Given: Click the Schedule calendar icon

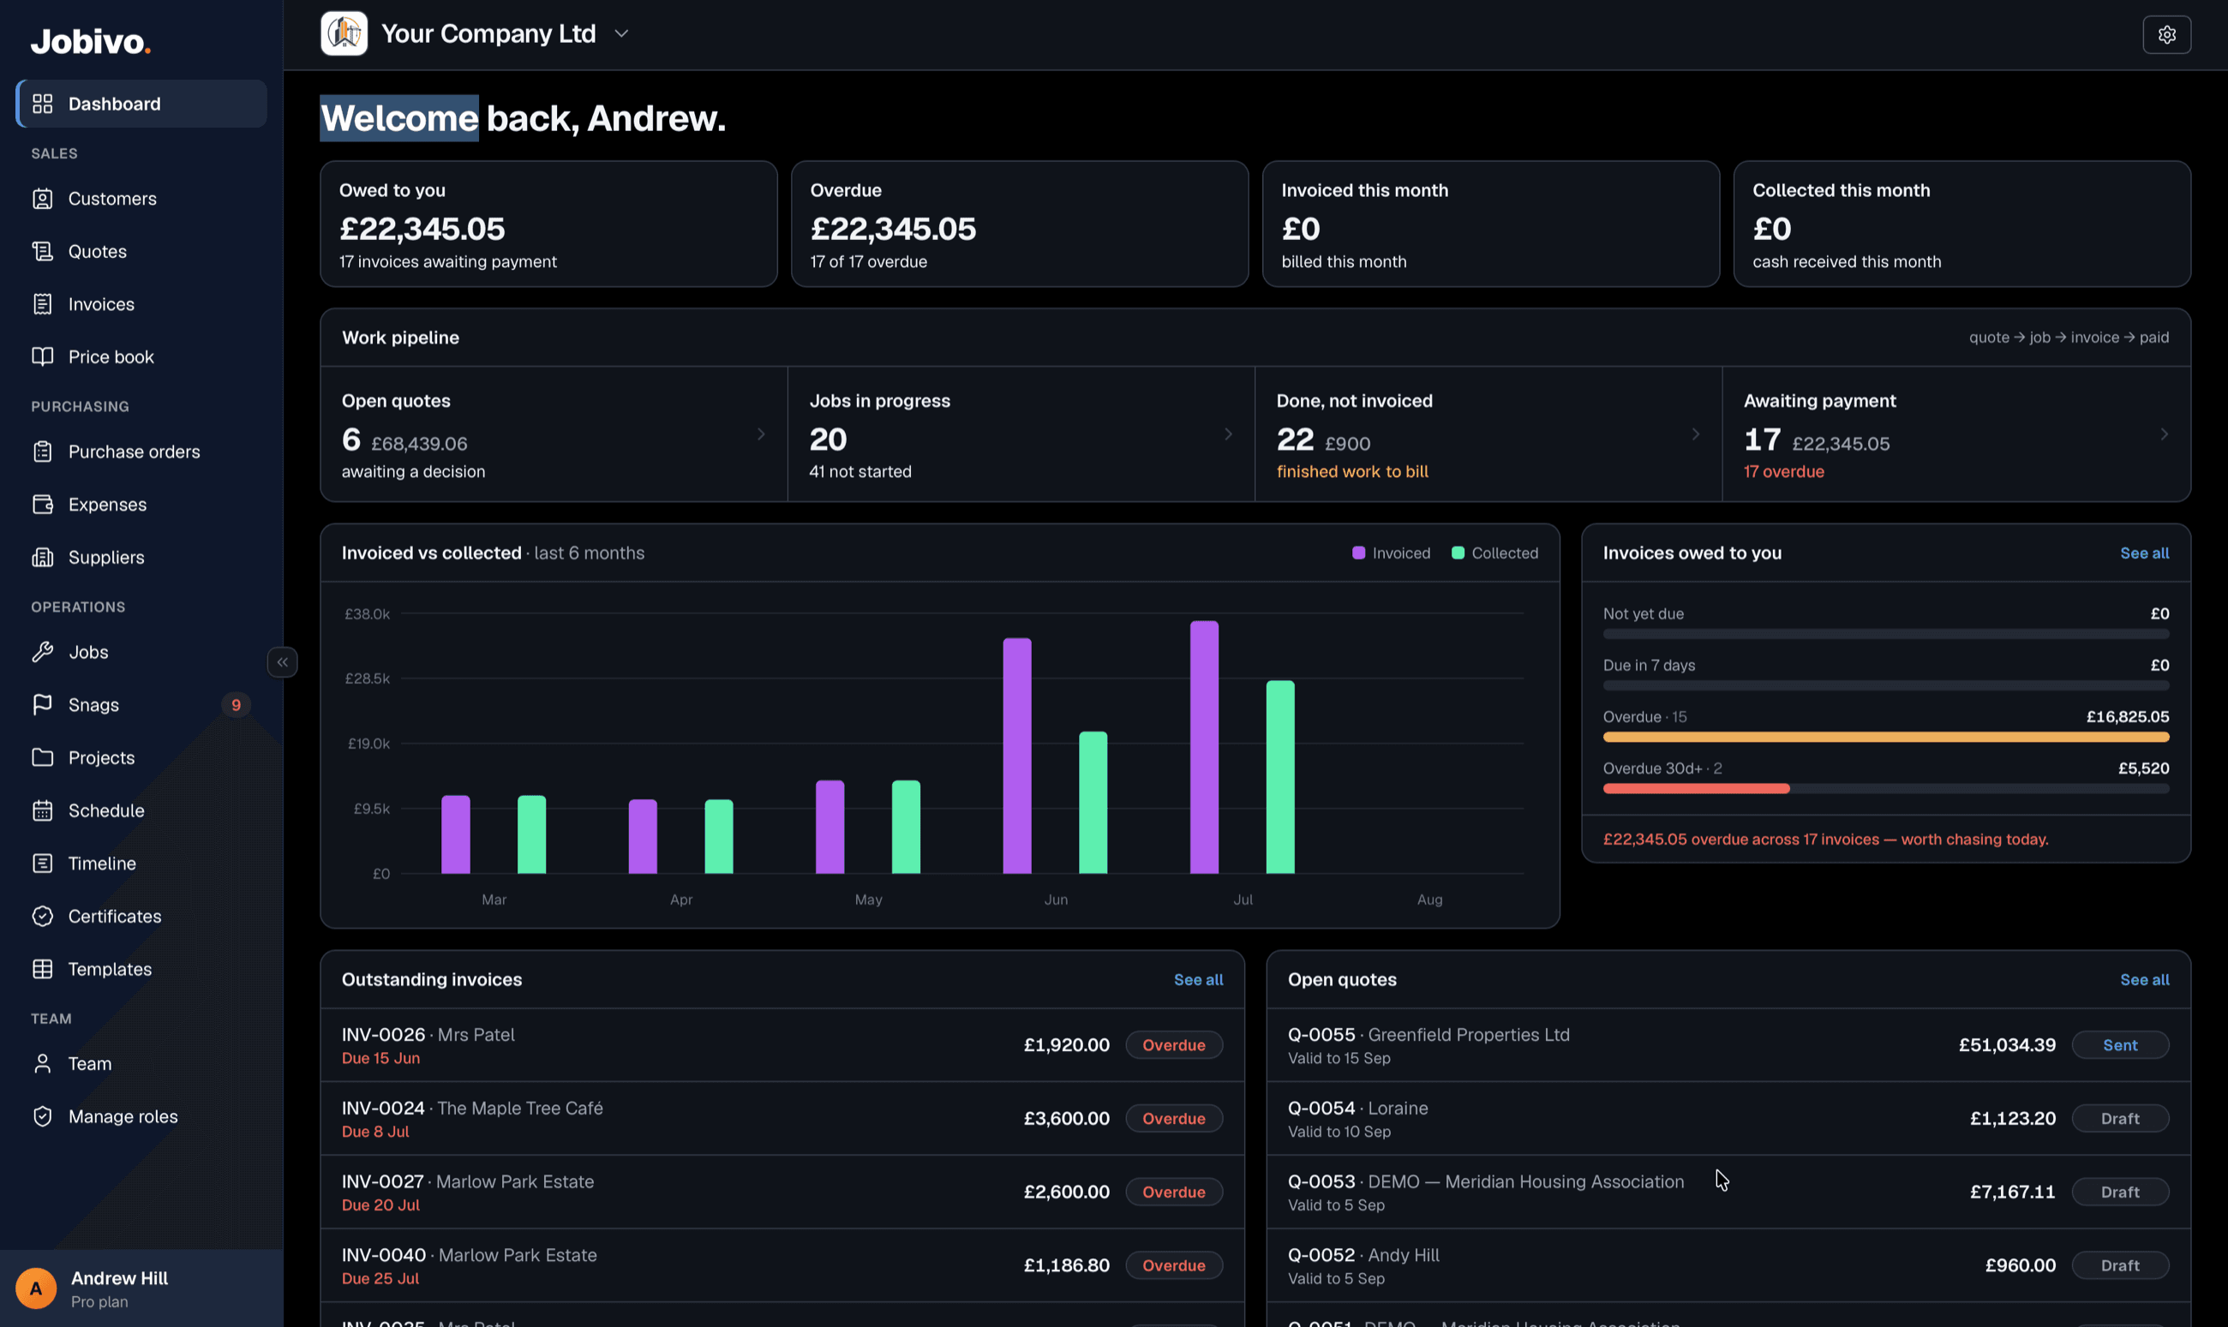Looking at the screenshot, I should [42, 810].
